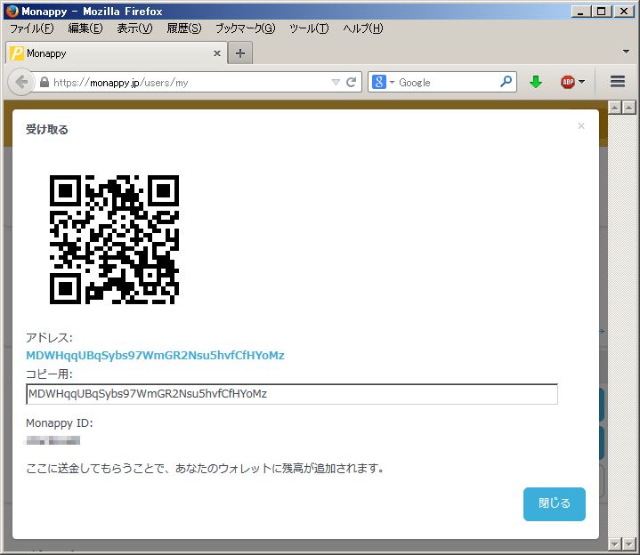Select the Monappy tab

(x=117, y=53)
